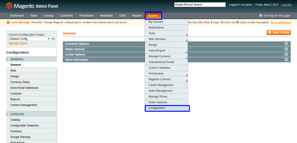The image size is (297, 143).
Task: Select Catalog item under CATALOG section
Action: click(x=31, y=120)
